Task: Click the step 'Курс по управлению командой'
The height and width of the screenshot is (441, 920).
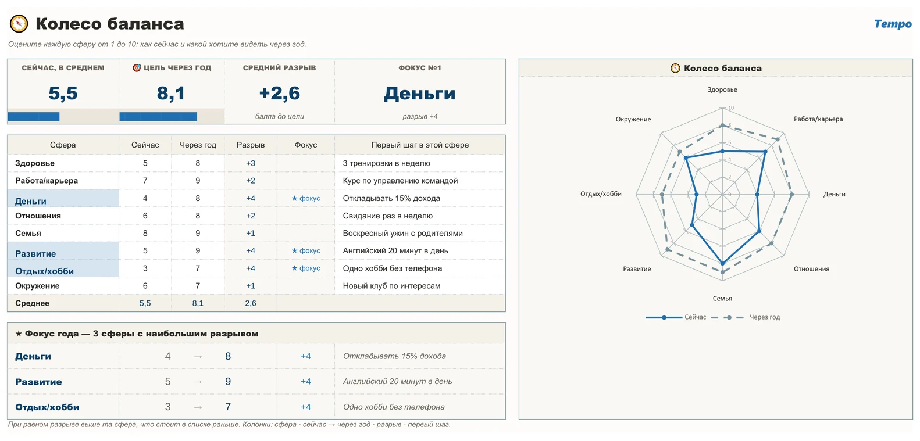Action: [400, 181]
